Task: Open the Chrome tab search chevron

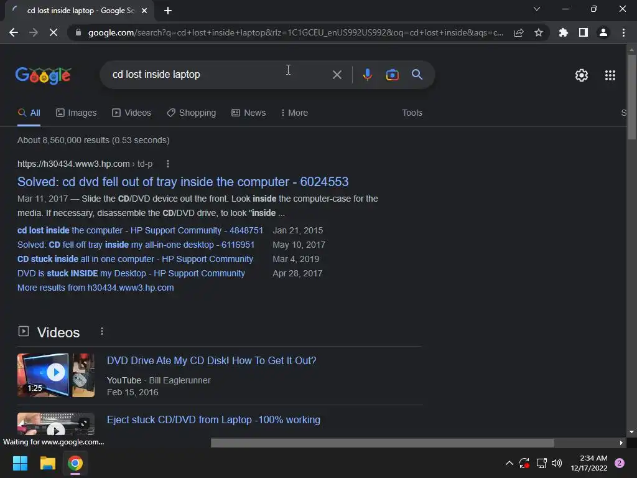Action: tap(537, 9)
